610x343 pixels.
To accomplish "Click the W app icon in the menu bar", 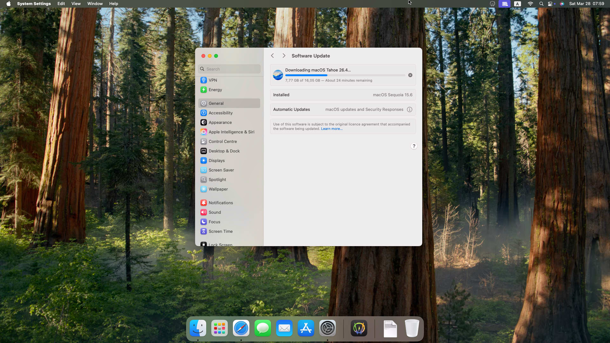I will click(492, 4).
